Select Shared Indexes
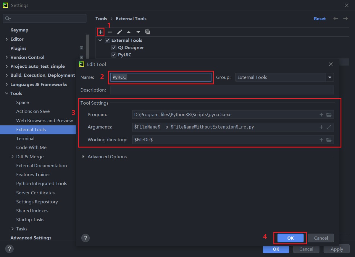 [x=32, y=211]
